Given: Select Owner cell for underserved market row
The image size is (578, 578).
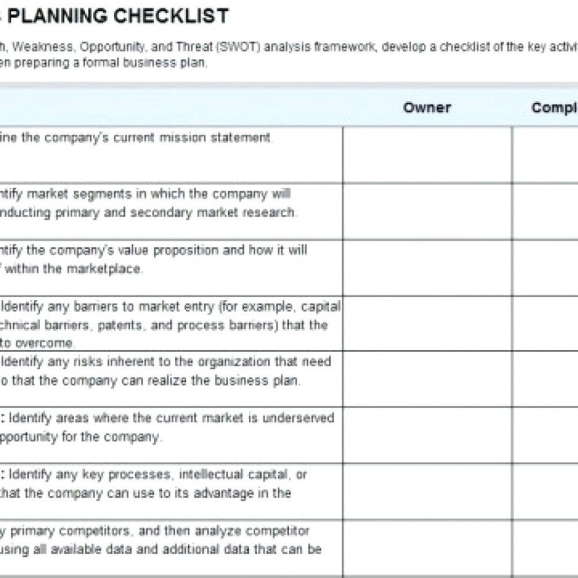Looking at the screenshot, I should pyautogui.click(x=427, y=435).
